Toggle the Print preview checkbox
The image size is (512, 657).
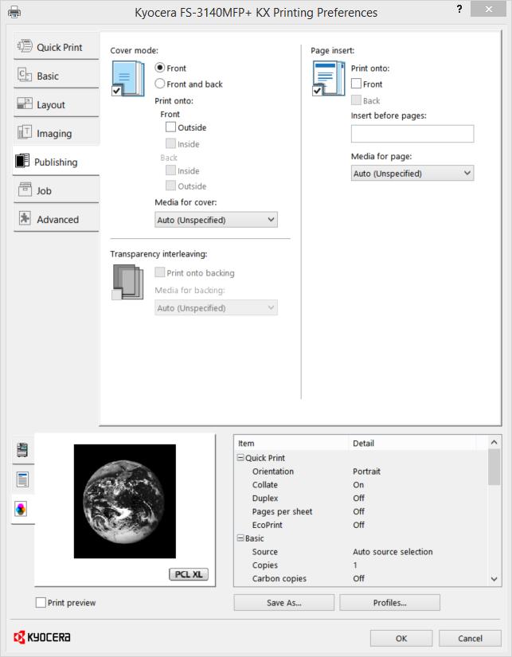(41, 603)
